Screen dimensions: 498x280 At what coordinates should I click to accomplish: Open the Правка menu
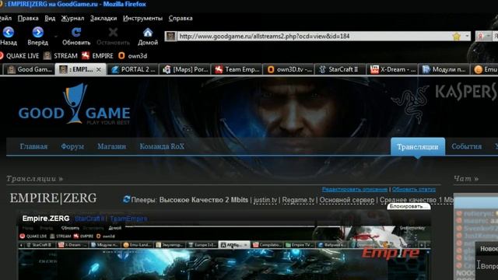28,18
